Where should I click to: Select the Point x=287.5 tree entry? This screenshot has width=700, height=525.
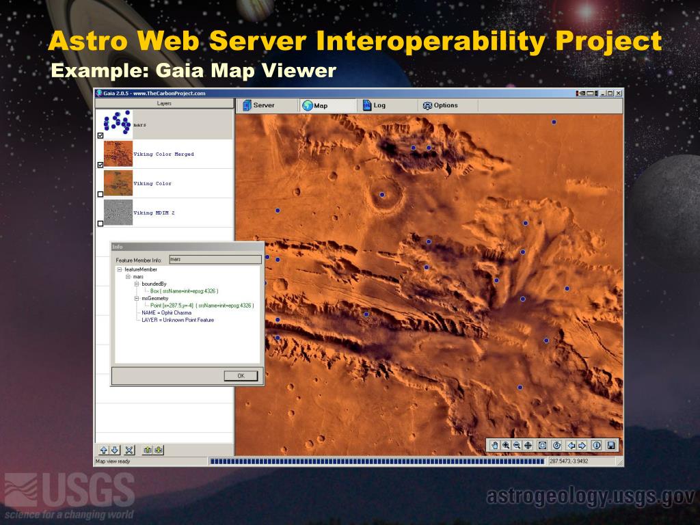pos(202,306)
